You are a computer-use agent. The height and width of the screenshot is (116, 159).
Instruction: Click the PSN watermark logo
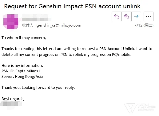pos(140,107)
